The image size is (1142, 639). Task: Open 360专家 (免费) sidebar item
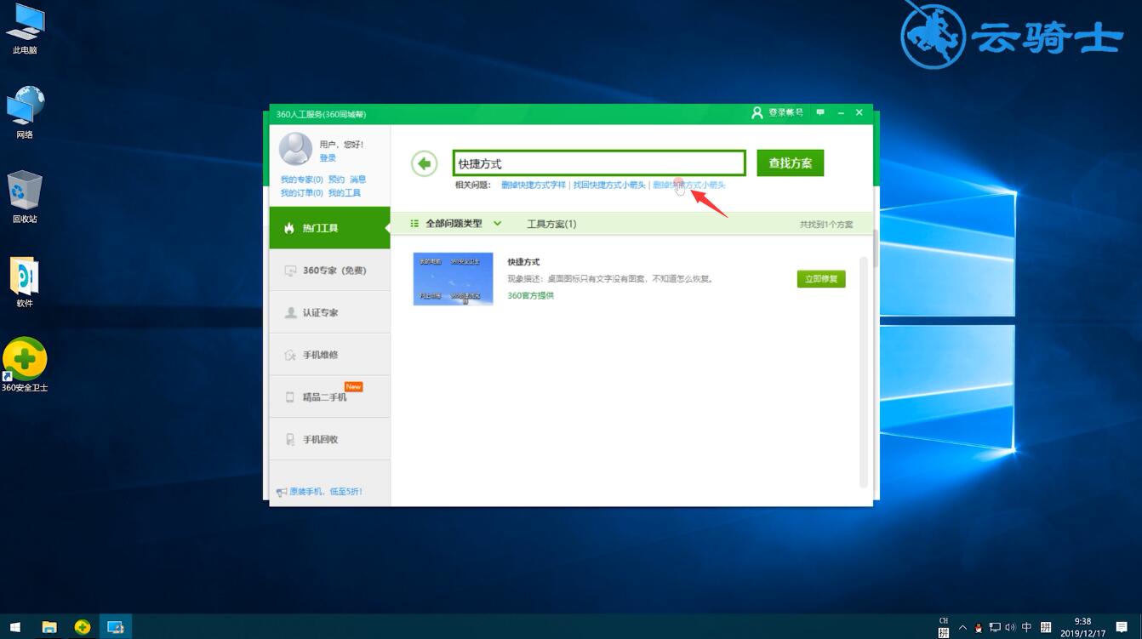(329, 271)
